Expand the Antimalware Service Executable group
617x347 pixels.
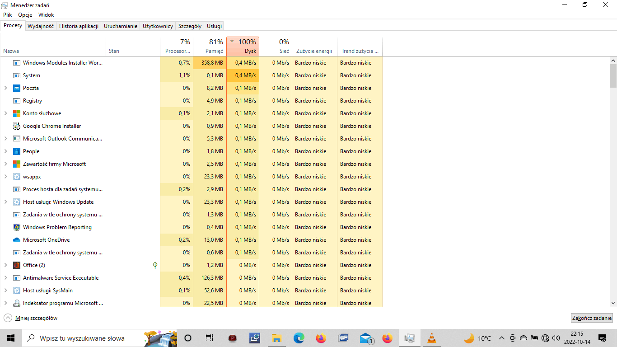pos(5,278)
